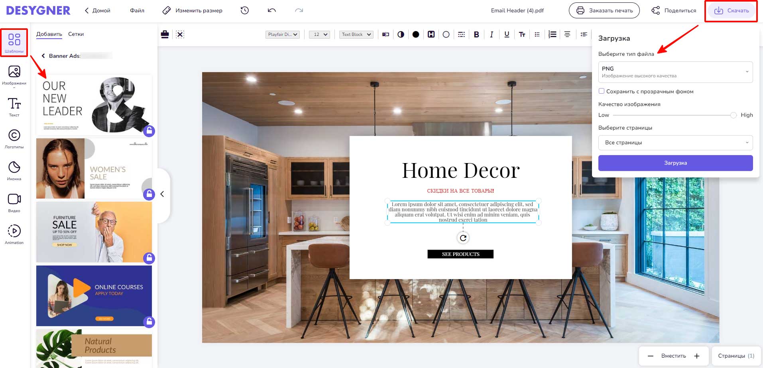
Task: Open the Файл menu
Action: [137, 11]
